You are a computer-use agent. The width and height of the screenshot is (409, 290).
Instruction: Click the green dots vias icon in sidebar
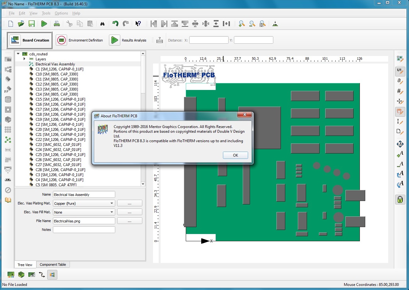(8, 140)
